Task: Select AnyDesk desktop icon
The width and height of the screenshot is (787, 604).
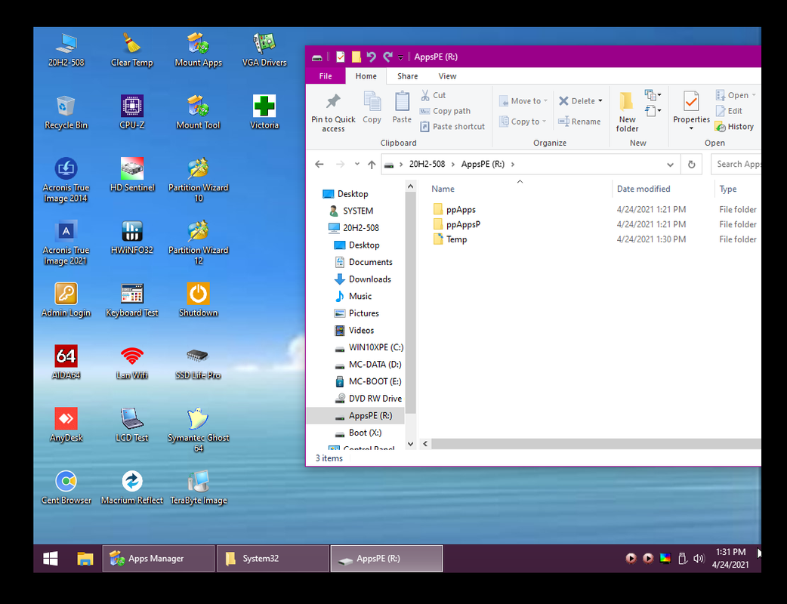Action: click(66, 424)
